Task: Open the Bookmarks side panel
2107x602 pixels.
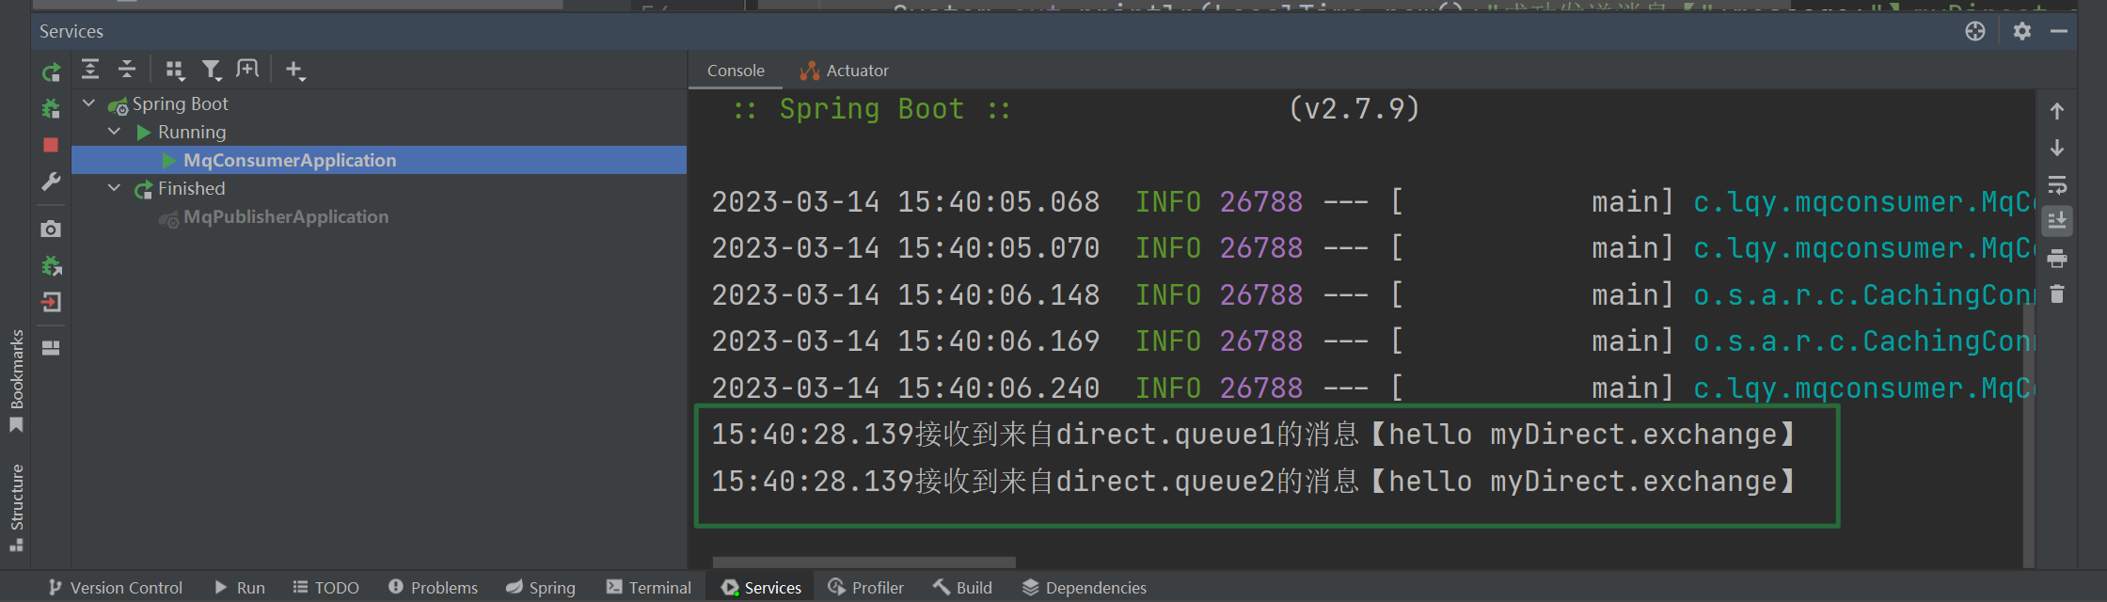Action: point(16,380)
